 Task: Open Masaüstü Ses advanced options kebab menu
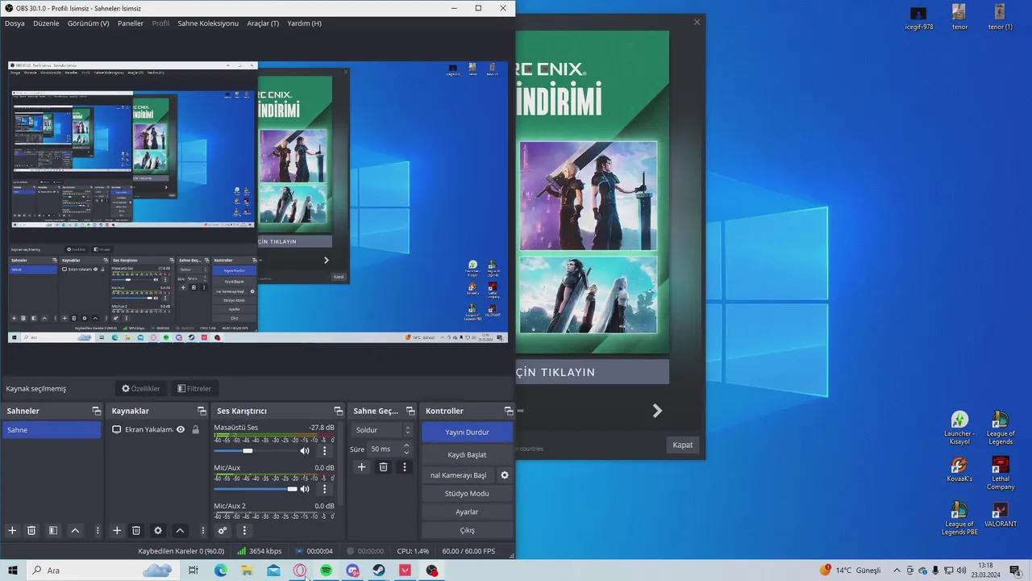point(324,450)
